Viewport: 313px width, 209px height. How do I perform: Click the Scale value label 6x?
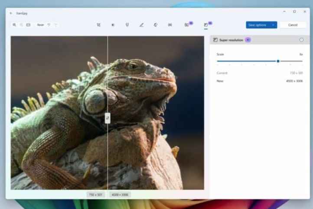301,55
